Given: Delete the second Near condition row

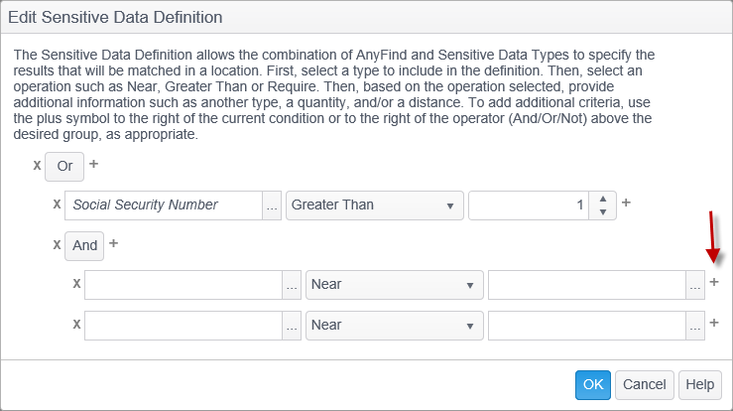Looking at the screenshot, I should (76, 324).
